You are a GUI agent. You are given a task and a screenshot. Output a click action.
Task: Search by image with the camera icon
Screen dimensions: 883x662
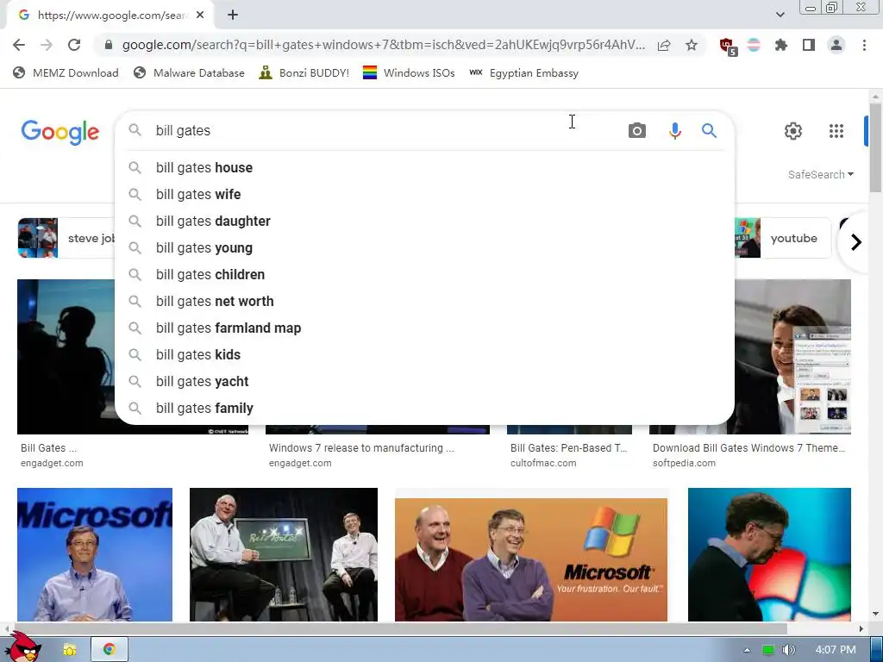(637, 131)
